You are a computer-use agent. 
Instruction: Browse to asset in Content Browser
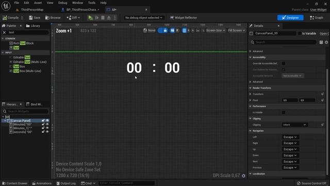tap(53, 18)
